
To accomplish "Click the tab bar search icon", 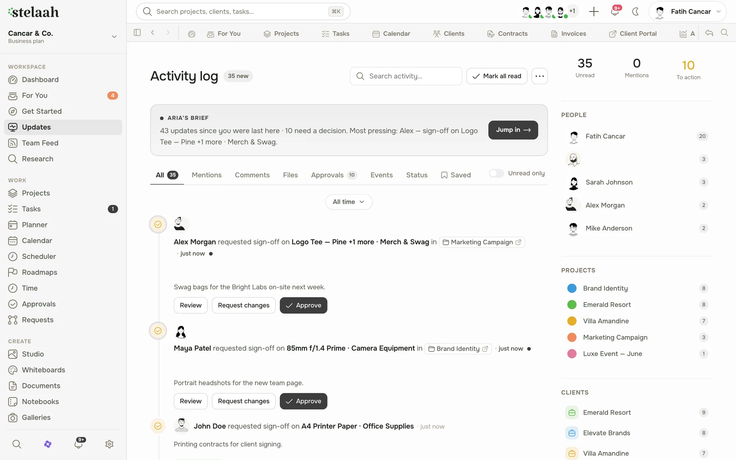I will point(724,33).
